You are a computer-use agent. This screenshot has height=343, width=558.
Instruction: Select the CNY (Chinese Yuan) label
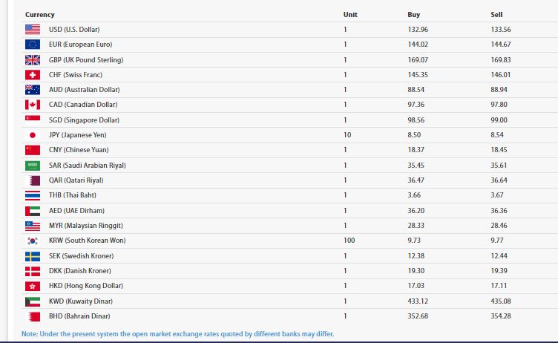tap(79, 150)
